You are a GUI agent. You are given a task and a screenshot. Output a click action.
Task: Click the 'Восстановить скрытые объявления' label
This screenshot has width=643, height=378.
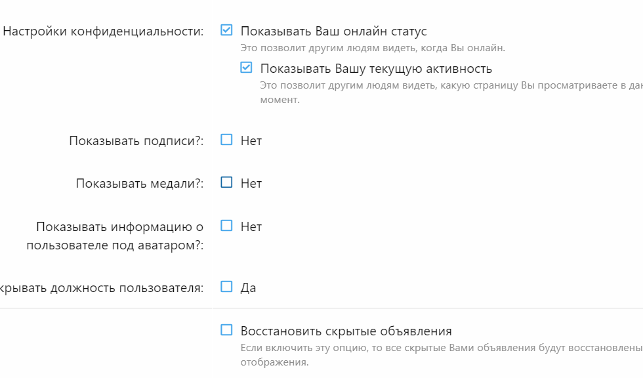tap(347, 330)
